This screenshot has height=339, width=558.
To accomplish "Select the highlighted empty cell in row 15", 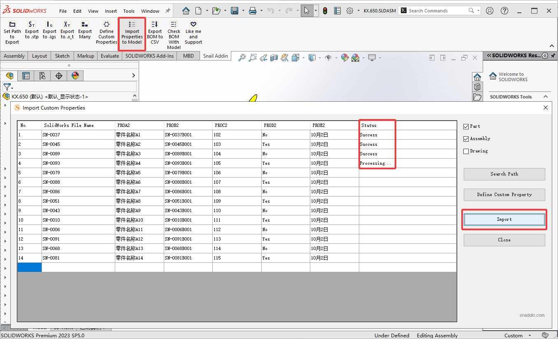I will tap(30, 267).
